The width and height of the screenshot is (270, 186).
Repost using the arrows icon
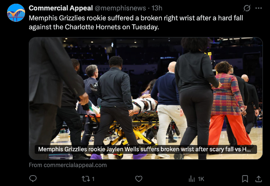[x=86, y=179]
